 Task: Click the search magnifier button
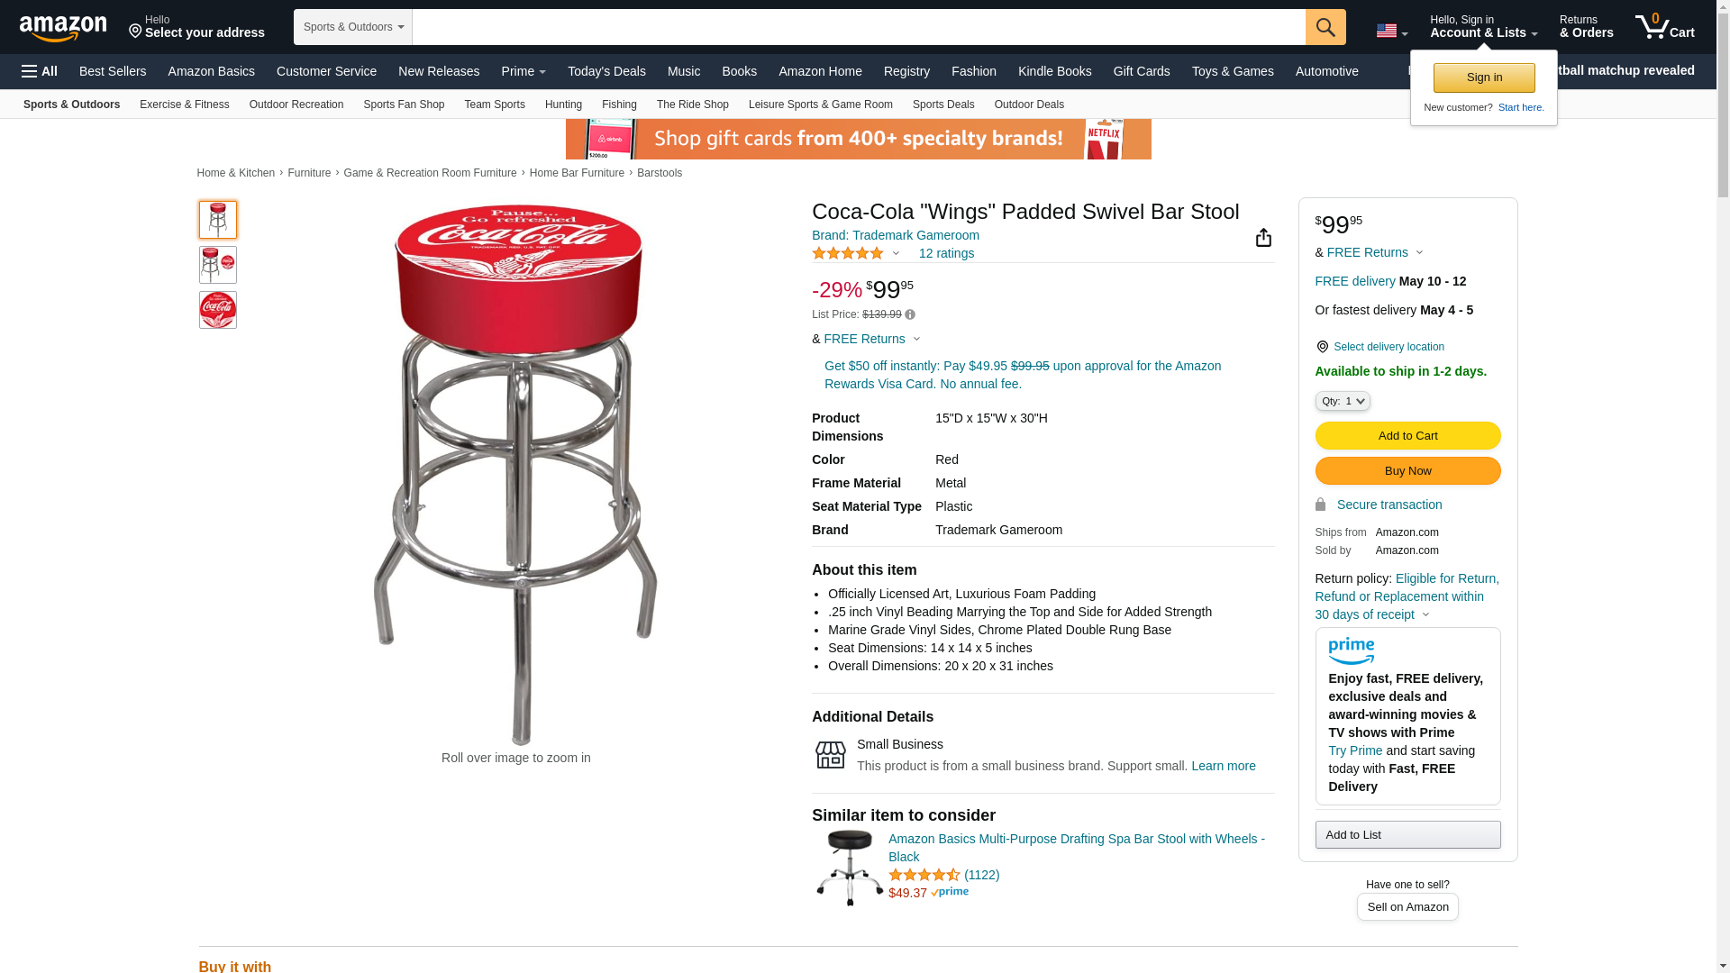pos(1325,27)
